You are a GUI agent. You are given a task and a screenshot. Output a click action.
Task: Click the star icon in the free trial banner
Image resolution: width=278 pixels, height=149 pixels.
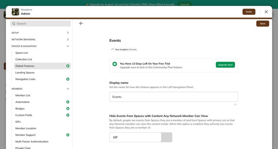(115, 64)
